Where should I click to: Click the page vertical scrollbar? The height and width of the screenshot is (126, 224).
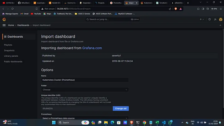coord(223,68)
